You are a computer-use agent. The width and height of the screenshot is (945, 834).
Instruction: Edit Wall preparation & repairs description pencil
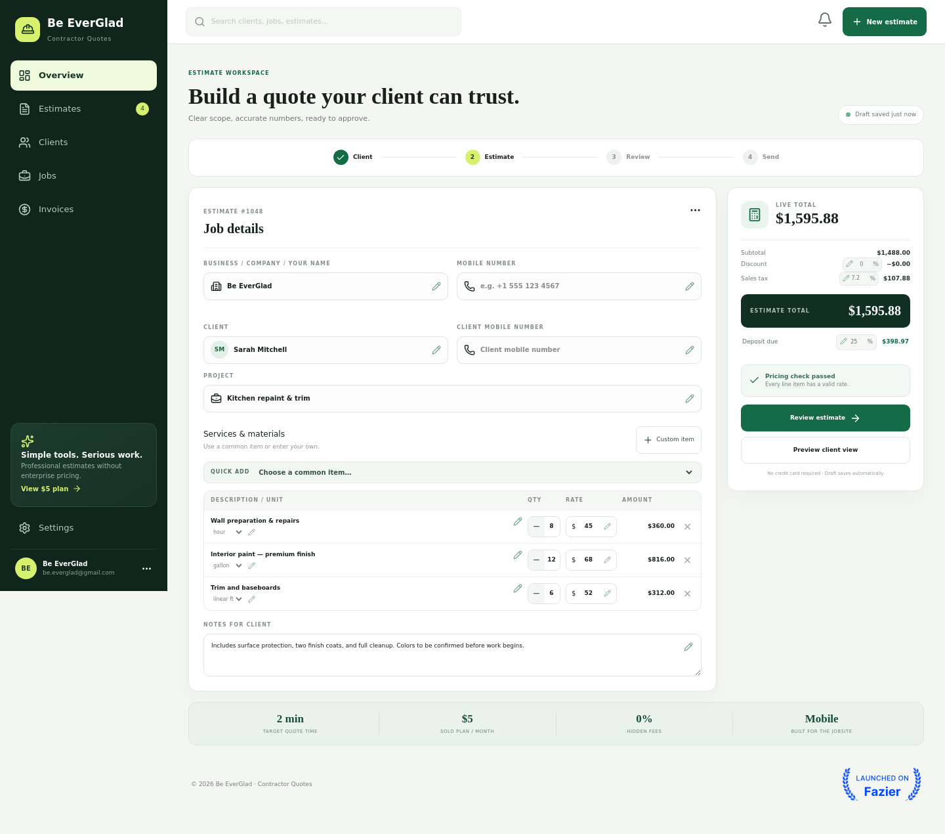click(x=518, y=521)
